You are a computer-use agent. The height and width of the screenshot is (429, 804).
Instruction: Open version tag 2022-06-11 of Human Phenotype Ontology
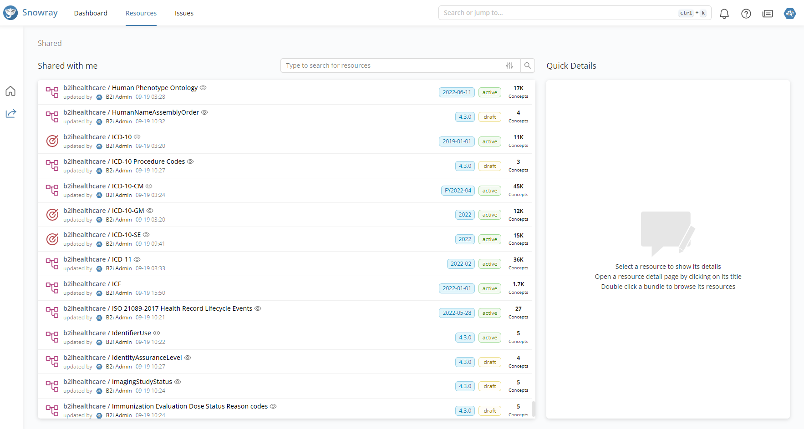[x=457, y=92]
